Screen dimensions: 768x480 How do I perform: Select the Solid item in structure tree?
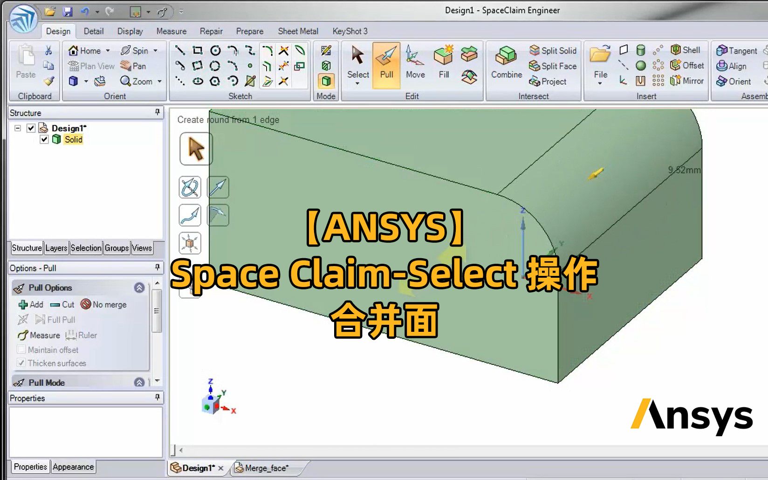click(73, 139)
